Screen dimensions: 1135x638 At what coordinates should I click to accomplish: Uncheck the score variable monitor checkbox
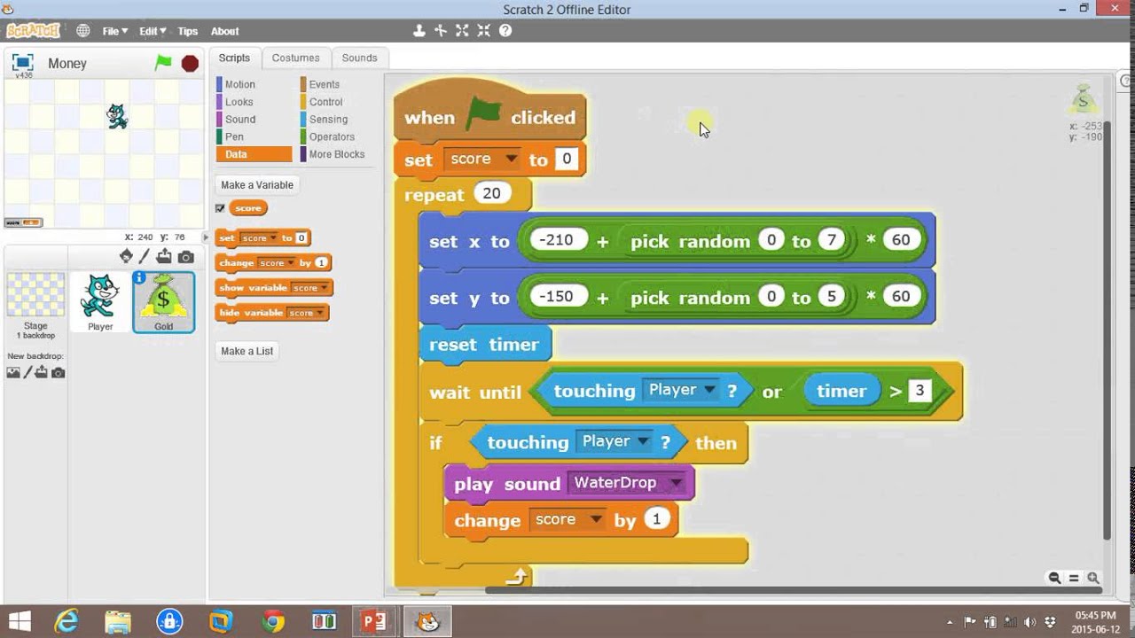click(220, 208)
